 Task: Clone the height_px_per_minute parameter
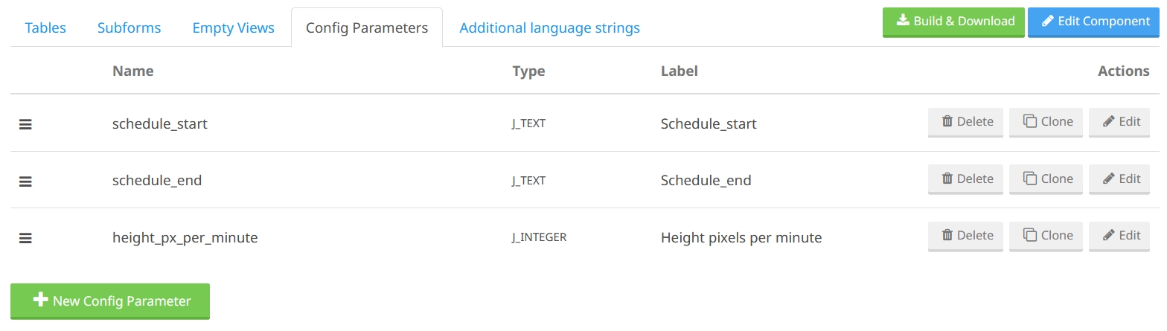[x=1047, y=236]
